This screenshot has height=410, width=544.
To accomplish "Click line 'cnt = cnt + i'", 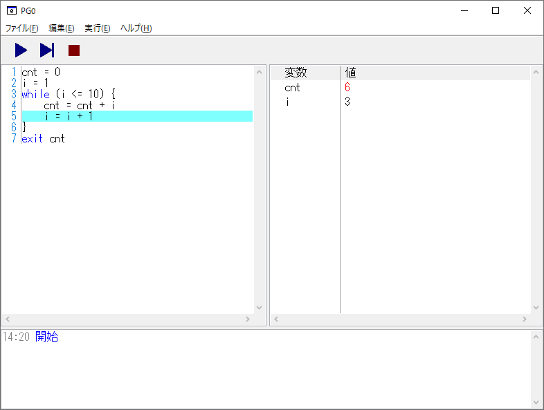I will (79, 105).
